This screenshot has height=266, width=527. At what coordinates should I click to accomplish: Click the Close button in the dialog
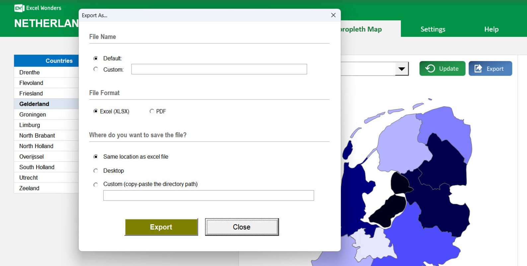coord(242,227)
